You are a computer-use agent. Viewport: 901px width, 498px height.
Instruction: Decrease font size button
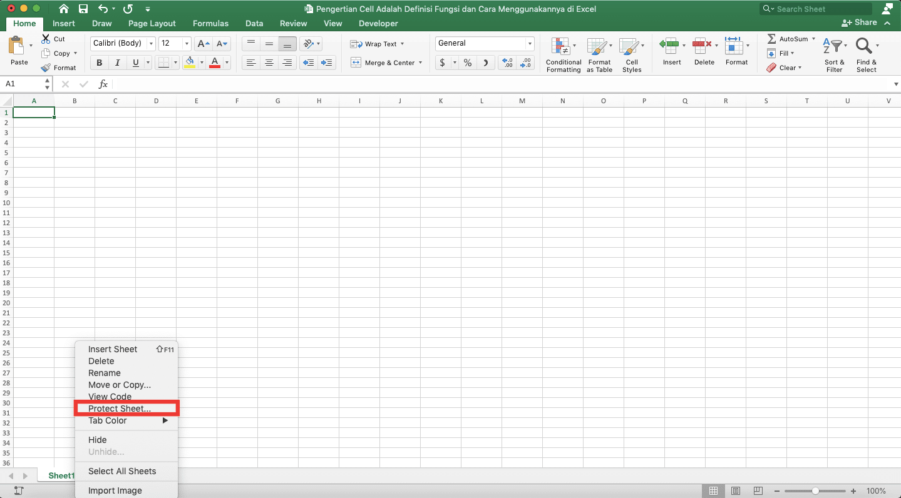tap(222, 44)
